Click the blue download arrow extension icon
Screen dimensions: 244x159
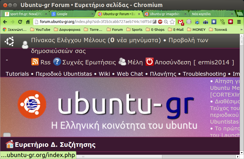click(x=214, y=22)
